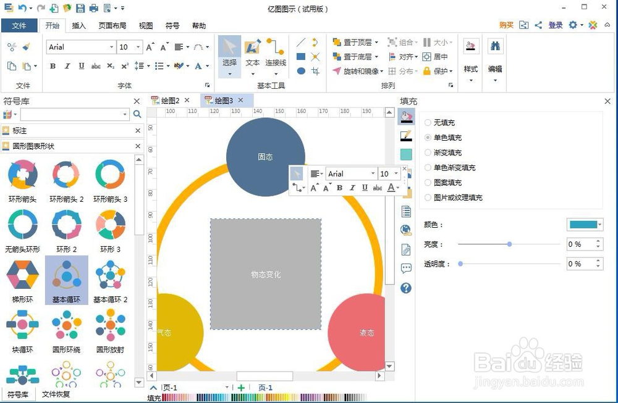
Task: Pick the rectangle drawing tool
Action: (301, 57)
